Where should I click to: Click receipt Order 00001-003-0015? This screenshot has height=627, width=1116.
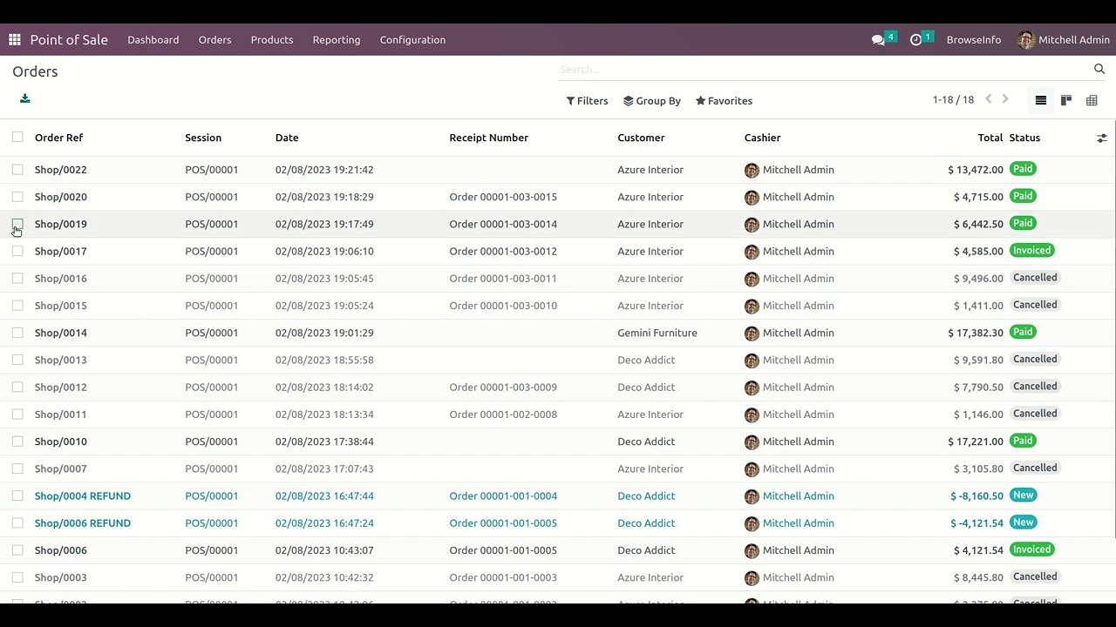503,197
